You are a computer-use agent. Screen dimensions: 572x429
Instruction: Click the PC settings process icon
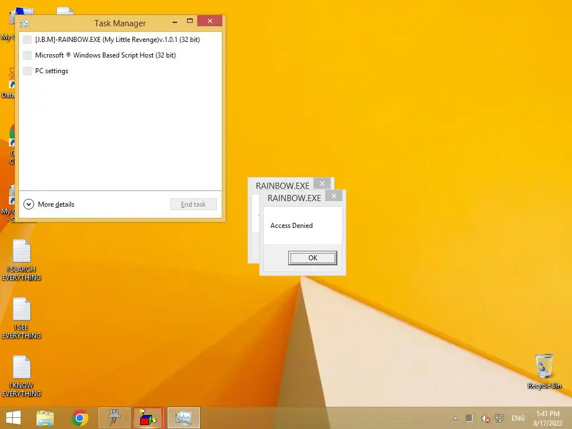click(27, 71)
